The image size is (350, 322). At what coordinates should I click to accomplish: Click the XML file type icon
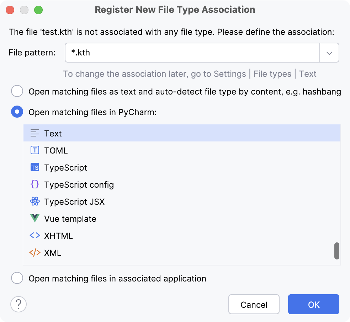(34, 252)
